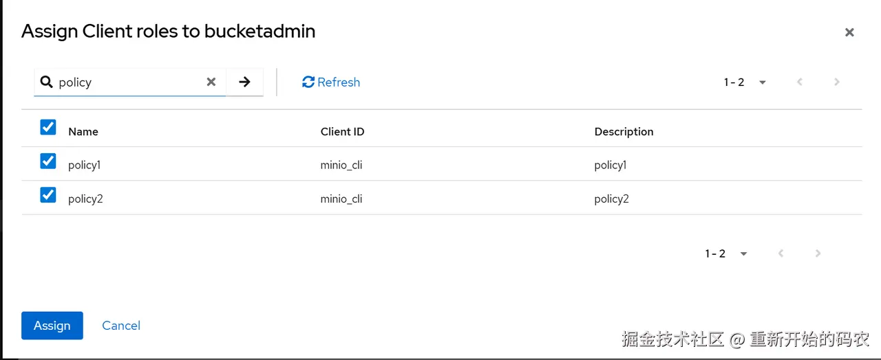Uncheck the policy2 role checkbox
Image resolution: width=881 pixels, height=360 pixels.
click(48, 195)
